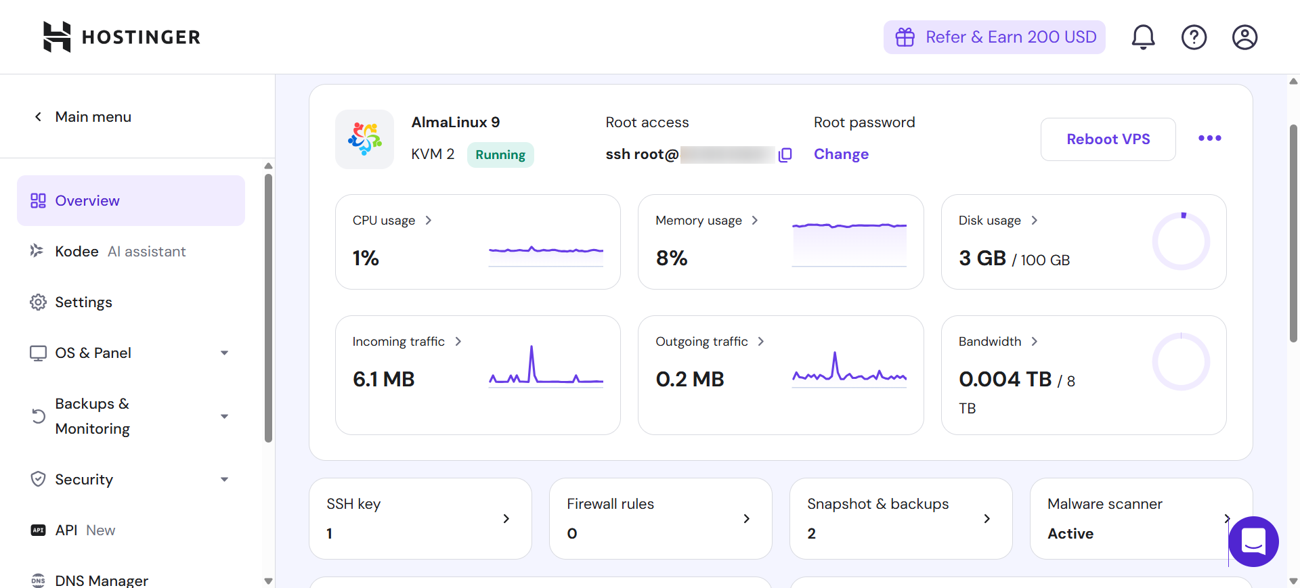Open the SSH key card

(420, 518)
